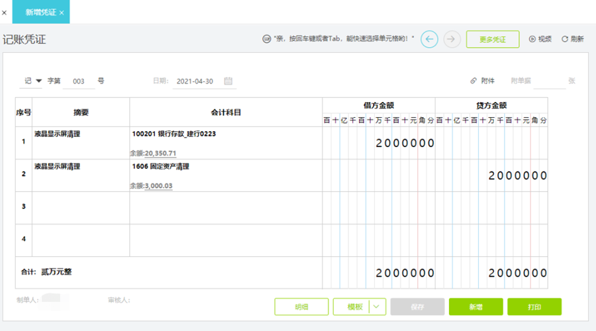Expand the 模板 dropdown arrow
The height and width of the screenshot is (331, 596).
(376, 307)
